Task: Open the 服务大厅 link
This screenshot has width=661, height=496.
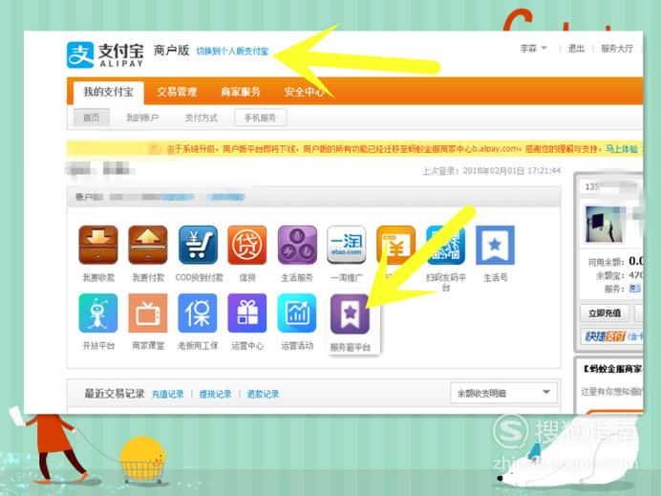Action: [x=617, y=49]
